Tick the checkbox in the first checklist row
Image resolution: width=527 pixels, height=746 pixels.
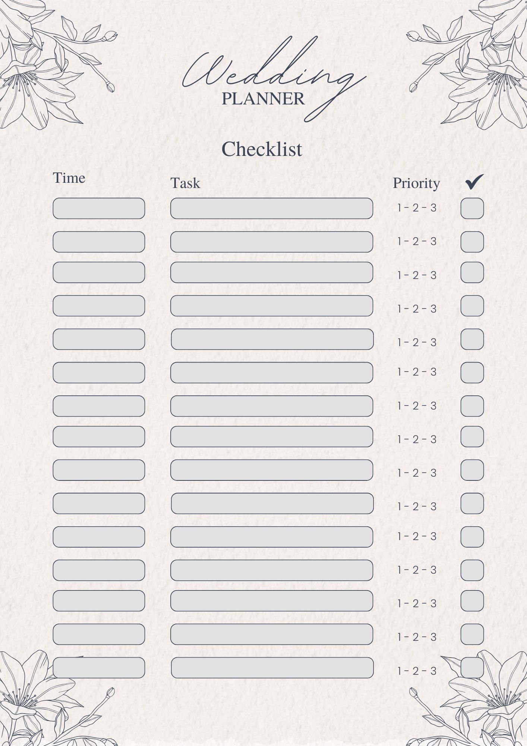[x=472, y=209]
